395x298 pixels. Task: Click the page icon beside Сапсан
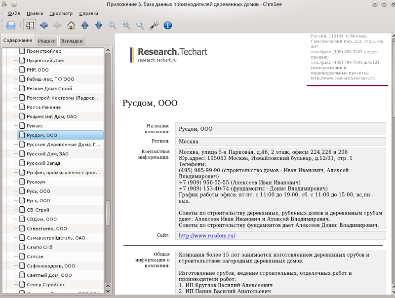point(22,256)
